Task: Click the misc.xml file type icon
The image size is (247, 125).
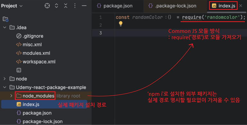Action: (x=19, y=44)
